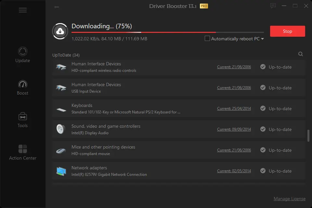Viewport: 312px width, 208px height.
Task: Open the Update section
Action: coord(22,55)
